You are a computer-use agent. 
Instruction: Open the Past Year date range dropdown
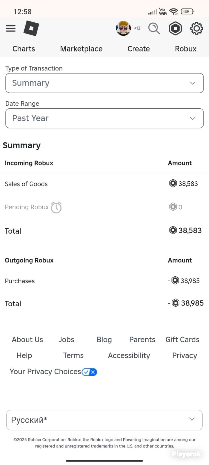105,118
